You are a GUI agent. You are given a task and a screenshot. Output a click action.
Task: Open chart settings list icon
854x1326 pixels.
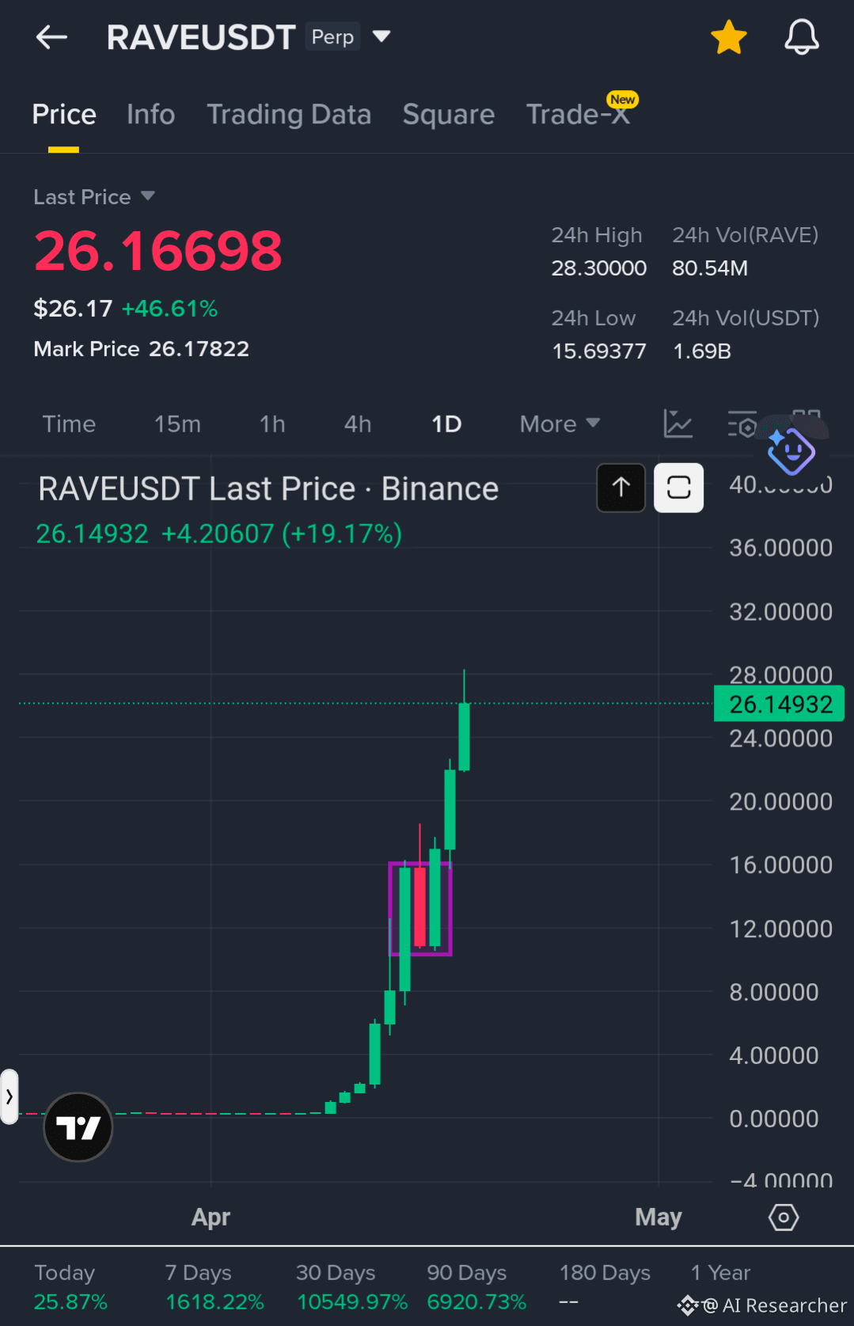coord(742,424)
